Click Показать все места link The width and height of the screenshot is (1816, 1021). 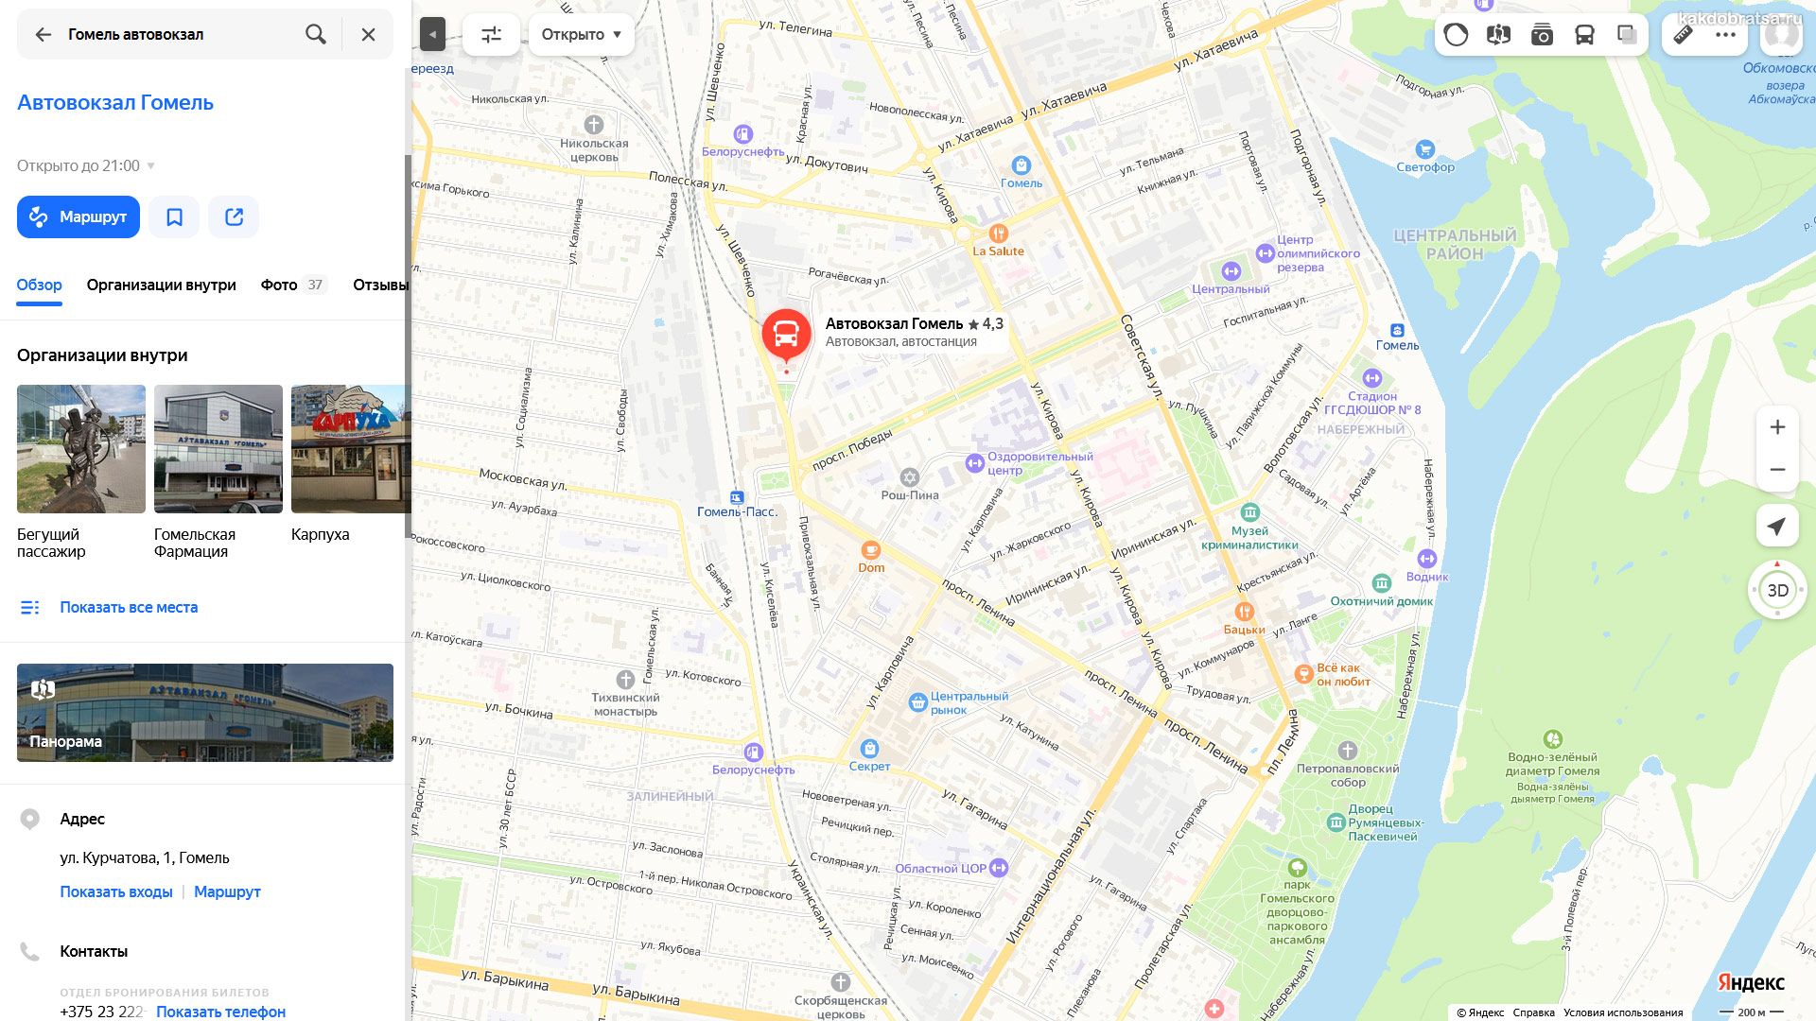(129, 607)
